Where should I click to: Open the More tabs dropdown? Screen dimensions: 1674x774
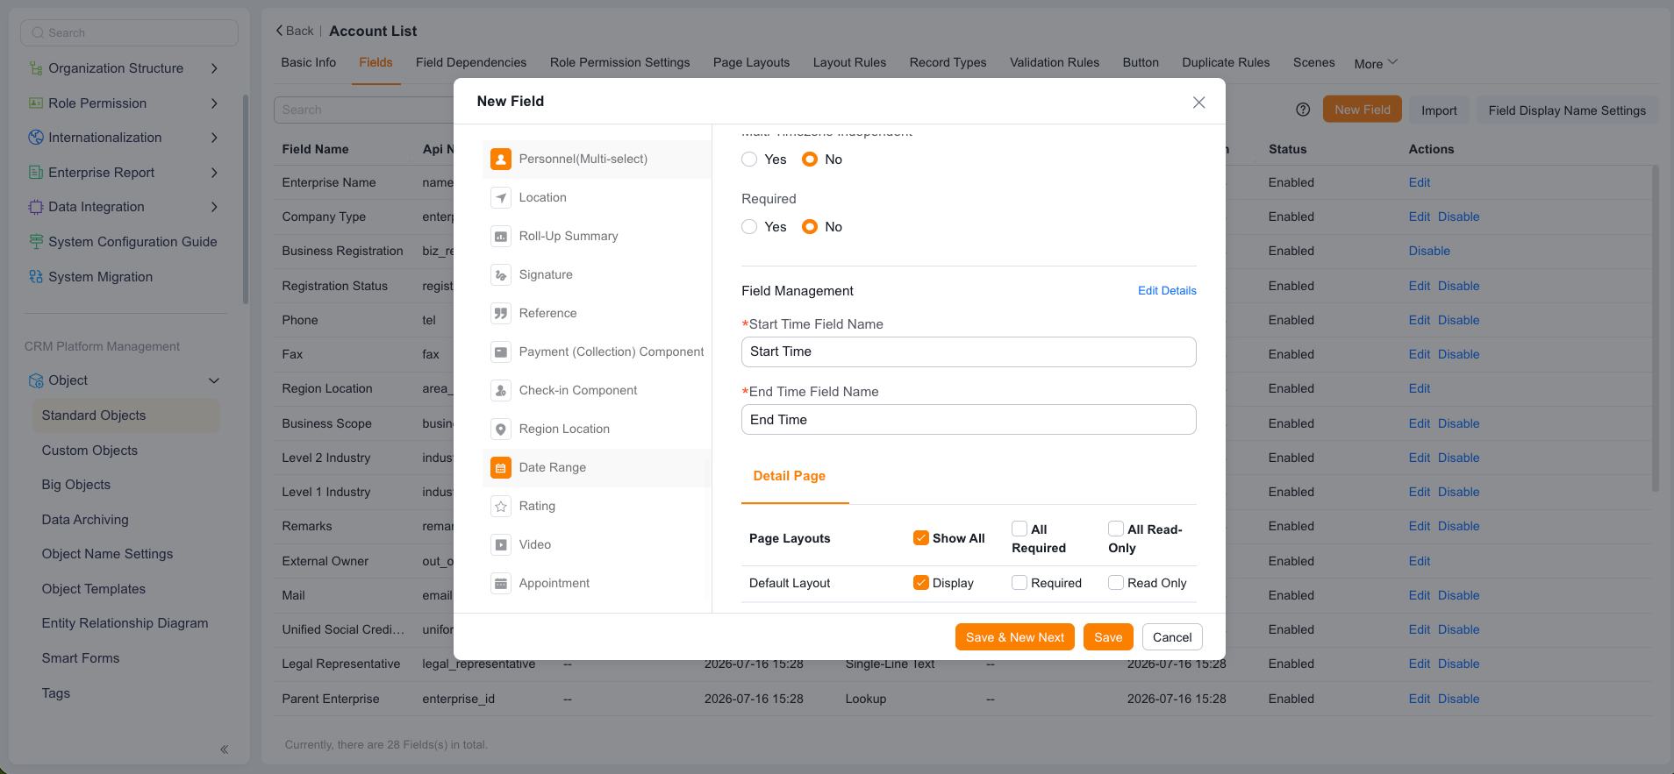point(1376,63)
